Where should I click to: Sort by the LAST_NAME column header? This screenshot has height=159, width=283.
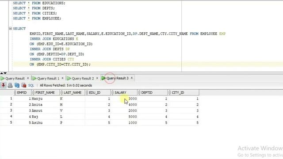72,93
